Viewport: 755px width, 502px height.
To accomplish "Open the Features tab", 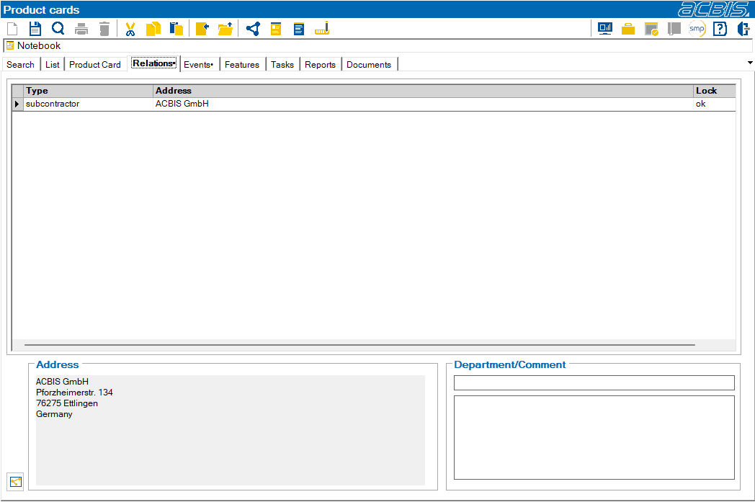I will click(x=242, y=65).
